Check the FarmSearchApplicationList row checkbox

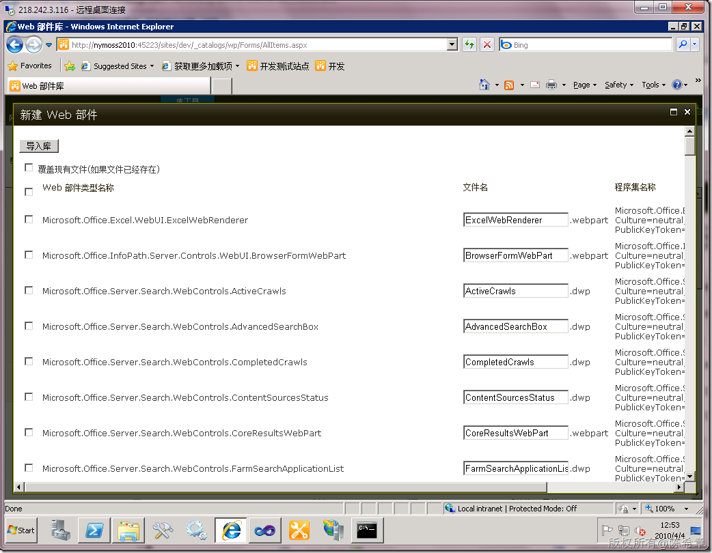(x=29, y=468)
